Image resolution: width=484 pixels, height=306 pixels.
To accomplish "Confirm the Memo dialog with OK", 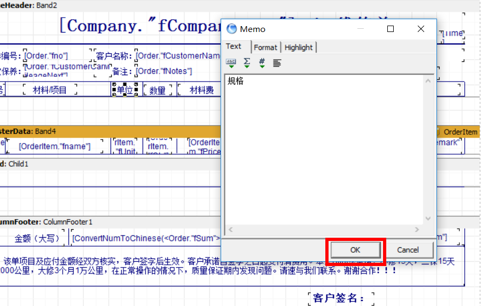I will point(355,250).
